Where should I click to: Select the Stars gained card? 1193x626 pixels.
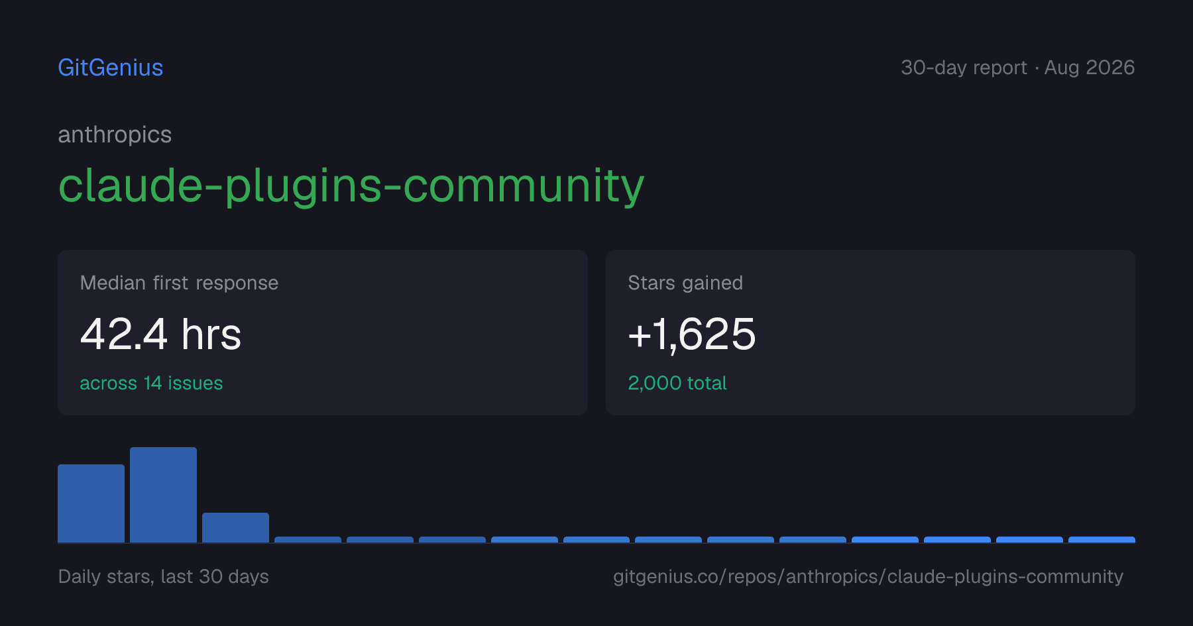[x=870, y=333]
